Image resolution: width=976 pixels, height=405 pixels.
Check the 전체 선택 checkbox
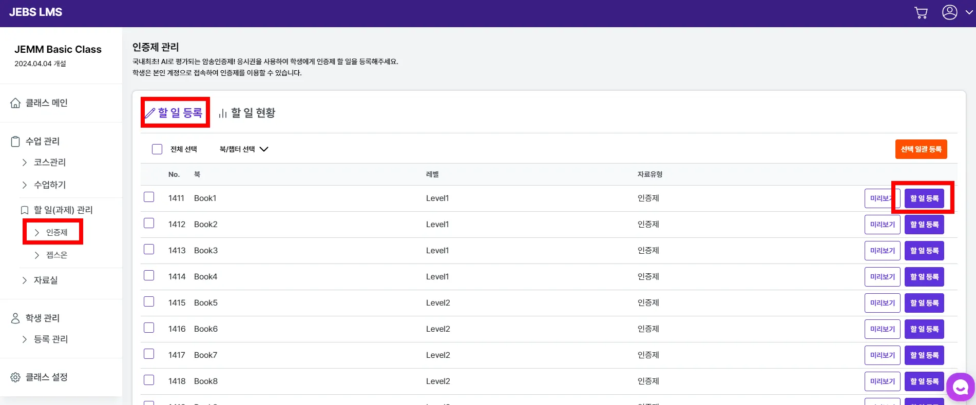point(157,149)
